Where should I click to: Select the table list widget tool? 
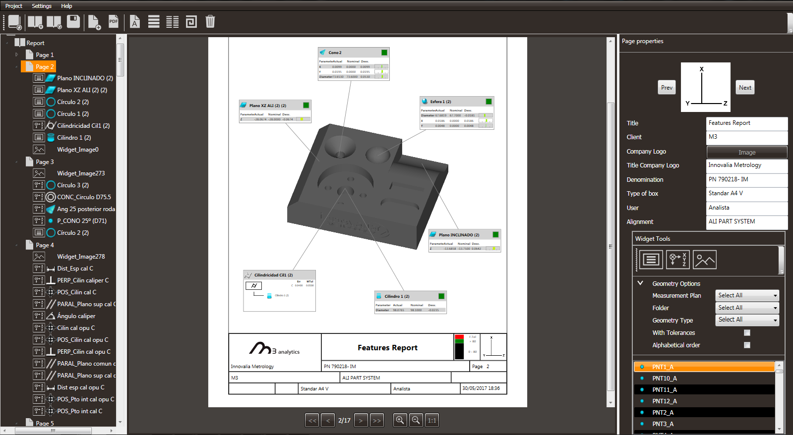click(x=651, y=260)
